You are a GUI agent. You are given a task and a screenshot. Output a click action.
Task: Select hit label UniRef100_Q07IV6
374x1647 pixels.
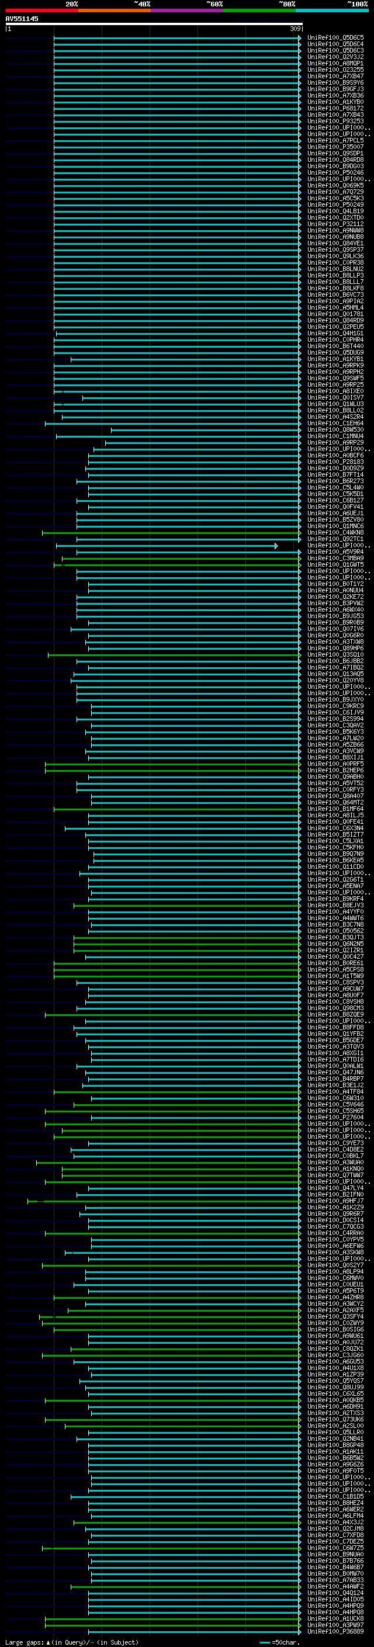coord(335,629)
